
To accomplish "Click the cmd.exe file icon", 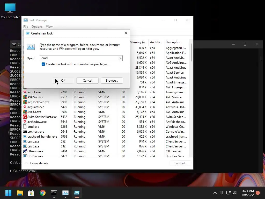I will point(25,126).
